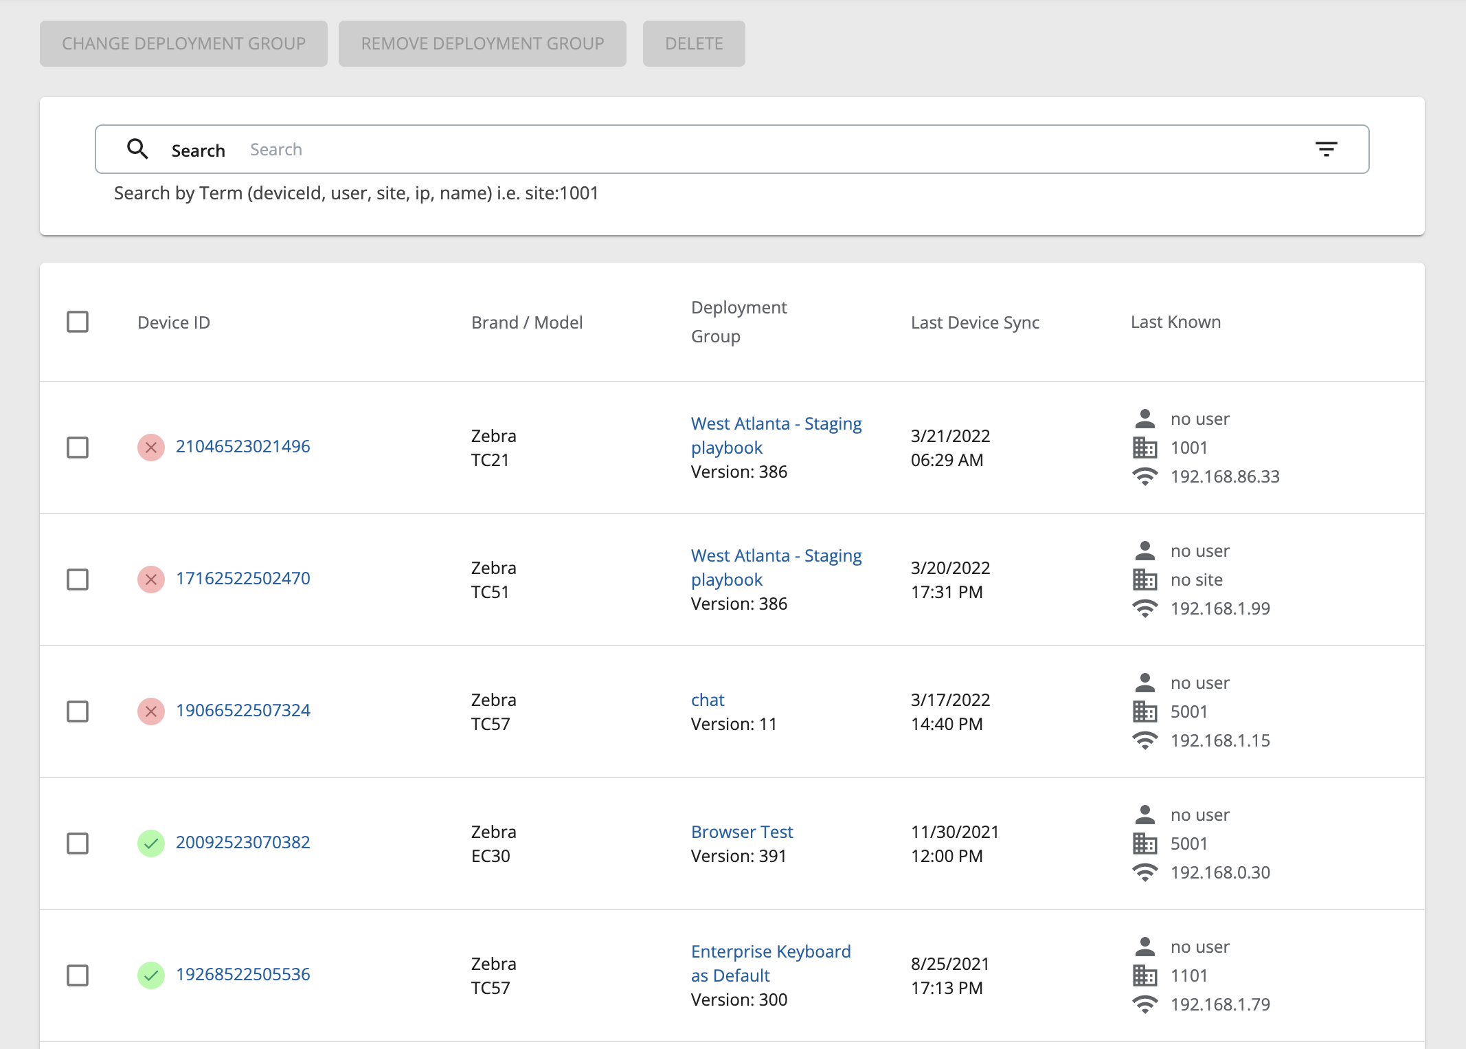
Task: Click Change Deployment Group button
Action: 183,43
